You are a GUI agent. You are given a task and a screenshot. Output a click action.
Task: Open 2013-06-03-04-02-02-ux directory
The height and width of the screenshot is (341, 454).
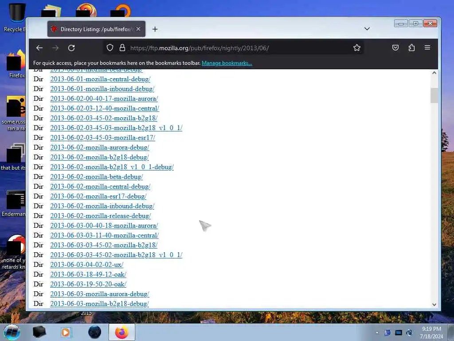click(x=86, y=265)
